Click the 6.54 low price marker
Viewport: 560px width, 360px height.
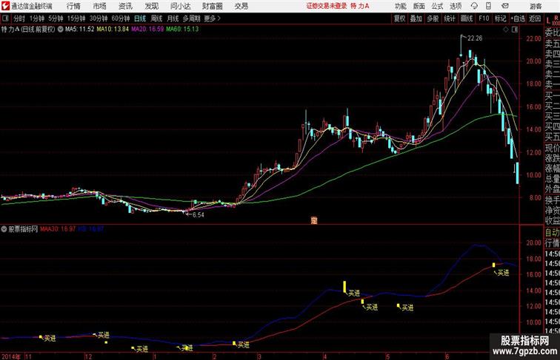[199, 215]
